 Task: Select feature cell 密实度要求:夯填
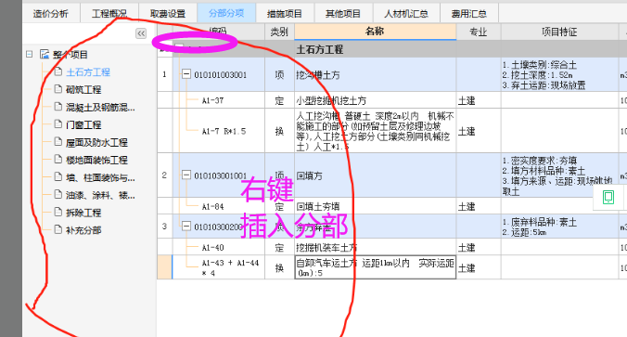click(559, 175)
